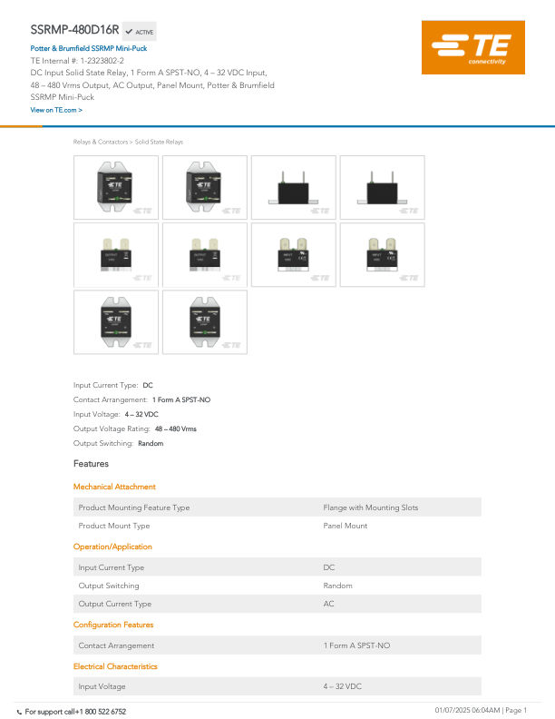Image resolution: width=555 pixels, height=719 pixels.
Task: Open the View on TE.com link
Action: (56, 110)
